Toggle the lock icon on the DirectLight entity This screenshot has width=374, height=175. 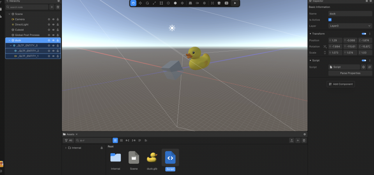coord(58,24)
